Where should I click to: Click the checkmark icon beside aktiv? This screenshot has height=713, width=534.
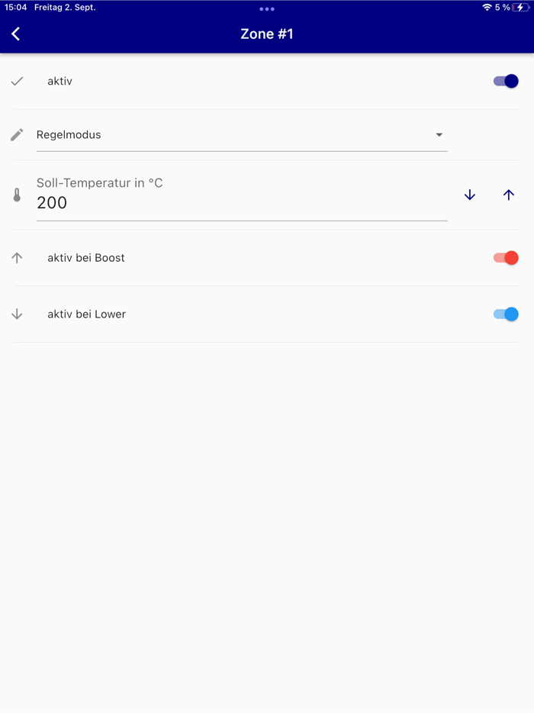coord(17,81)
